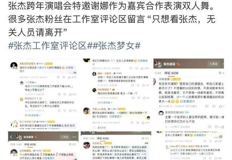
Task: Select 评论 4236 tab in top-right screenshot
Action: pos(171,73)
